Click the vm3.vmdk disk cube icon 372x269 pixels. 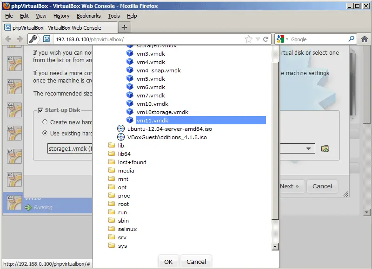click(x=130, y=53)
